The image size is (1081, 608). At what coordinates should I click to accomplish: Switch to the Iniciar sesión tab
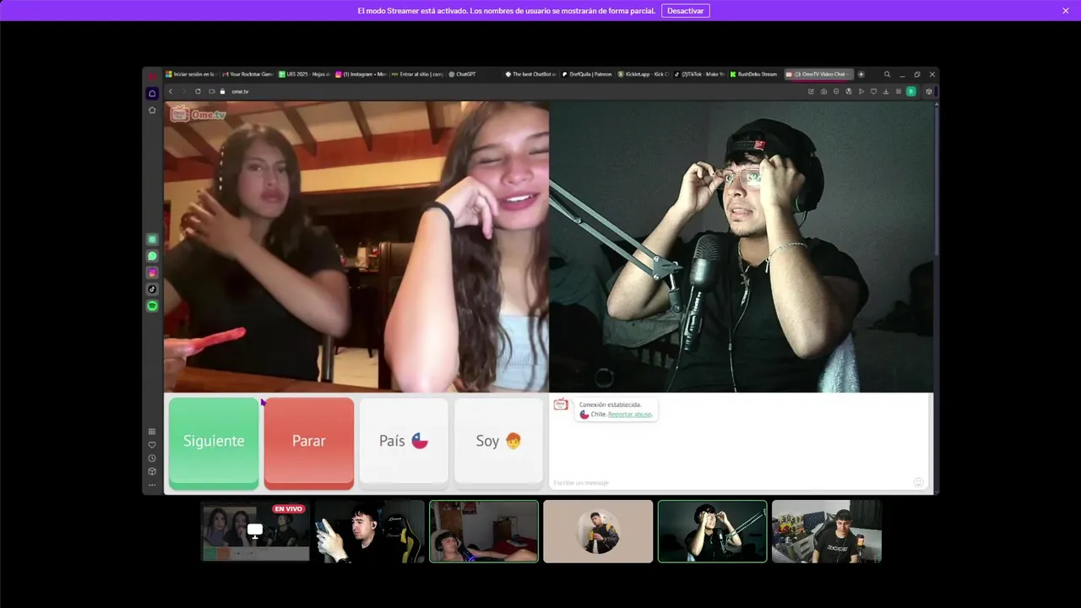click(x=191, y=74)
